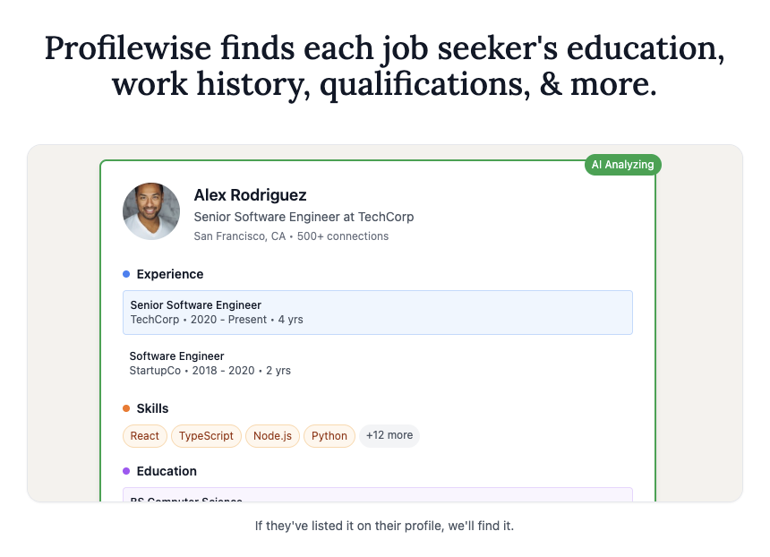Click the purple Education section dot
The image size is (770, 557).
(126, 471)
